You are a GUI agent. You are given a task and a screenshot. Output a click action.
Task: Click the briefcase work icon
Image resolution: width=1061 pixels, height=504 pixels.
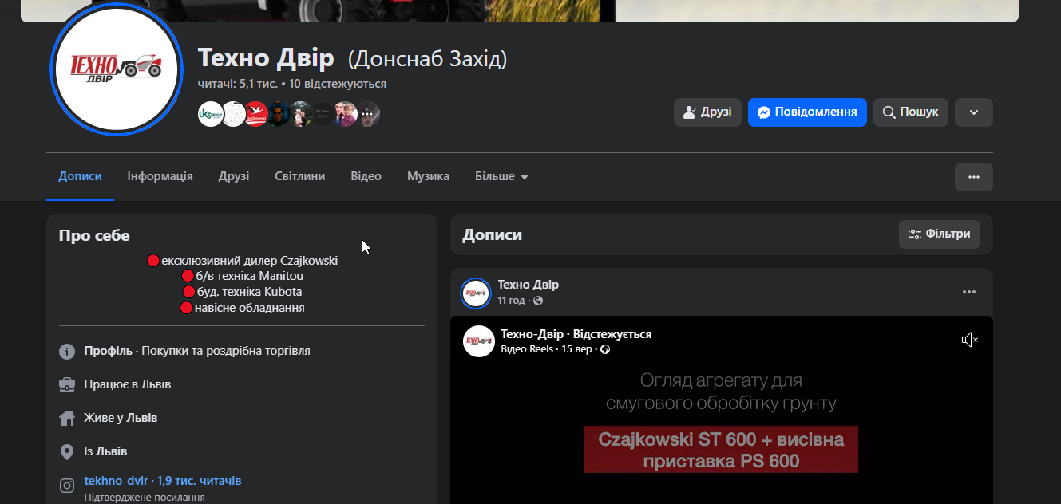[x=67, y=384]
